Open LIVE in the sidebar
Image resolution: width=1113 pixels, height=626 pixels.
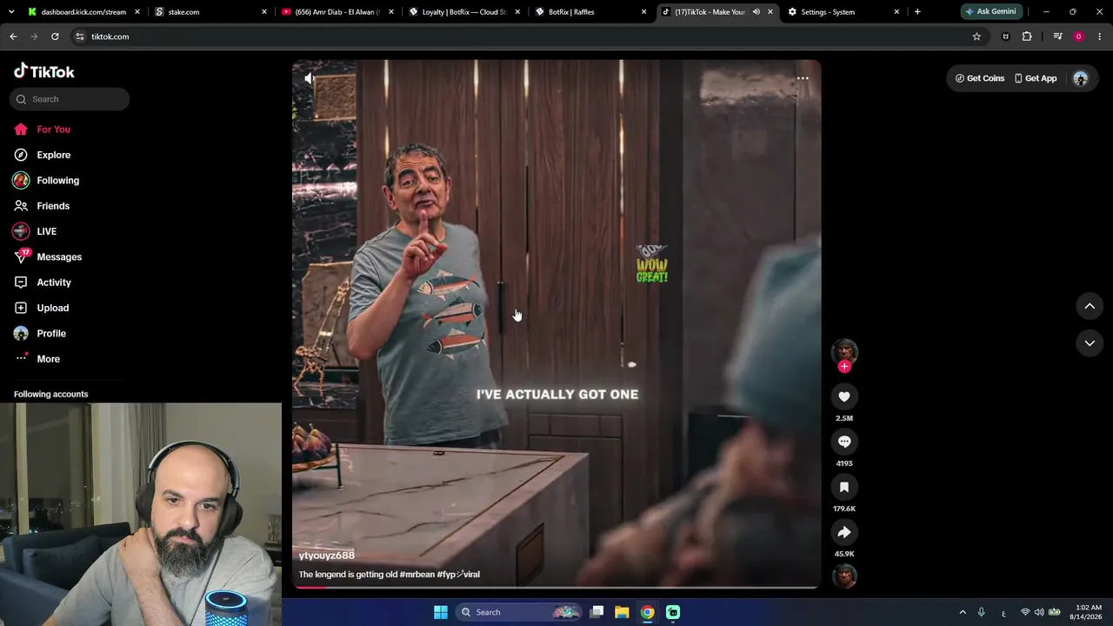[46, 231]
